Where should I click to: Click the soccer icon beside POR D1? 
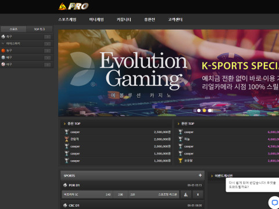(x=65, y=185)
